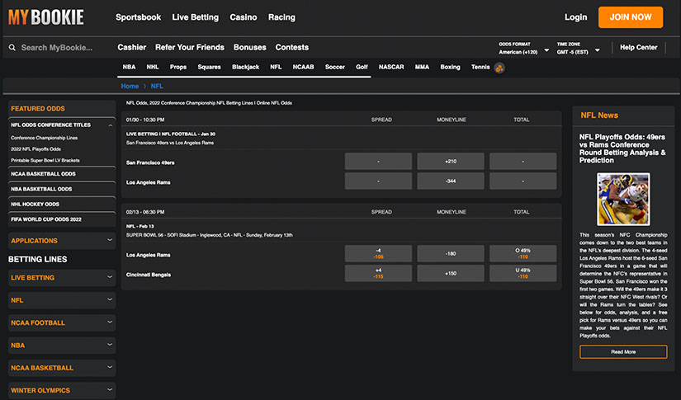
Task: Select the Squares tab
Action: (209, 67)
